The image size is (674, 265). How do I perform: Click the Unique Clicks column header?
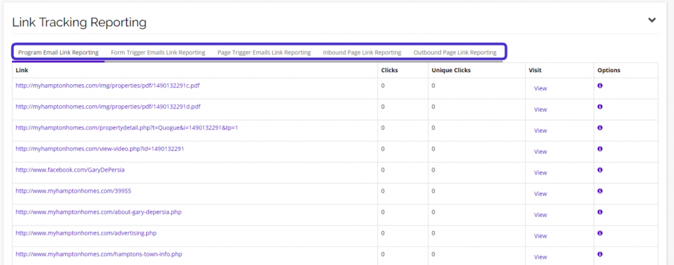point(452,70)
